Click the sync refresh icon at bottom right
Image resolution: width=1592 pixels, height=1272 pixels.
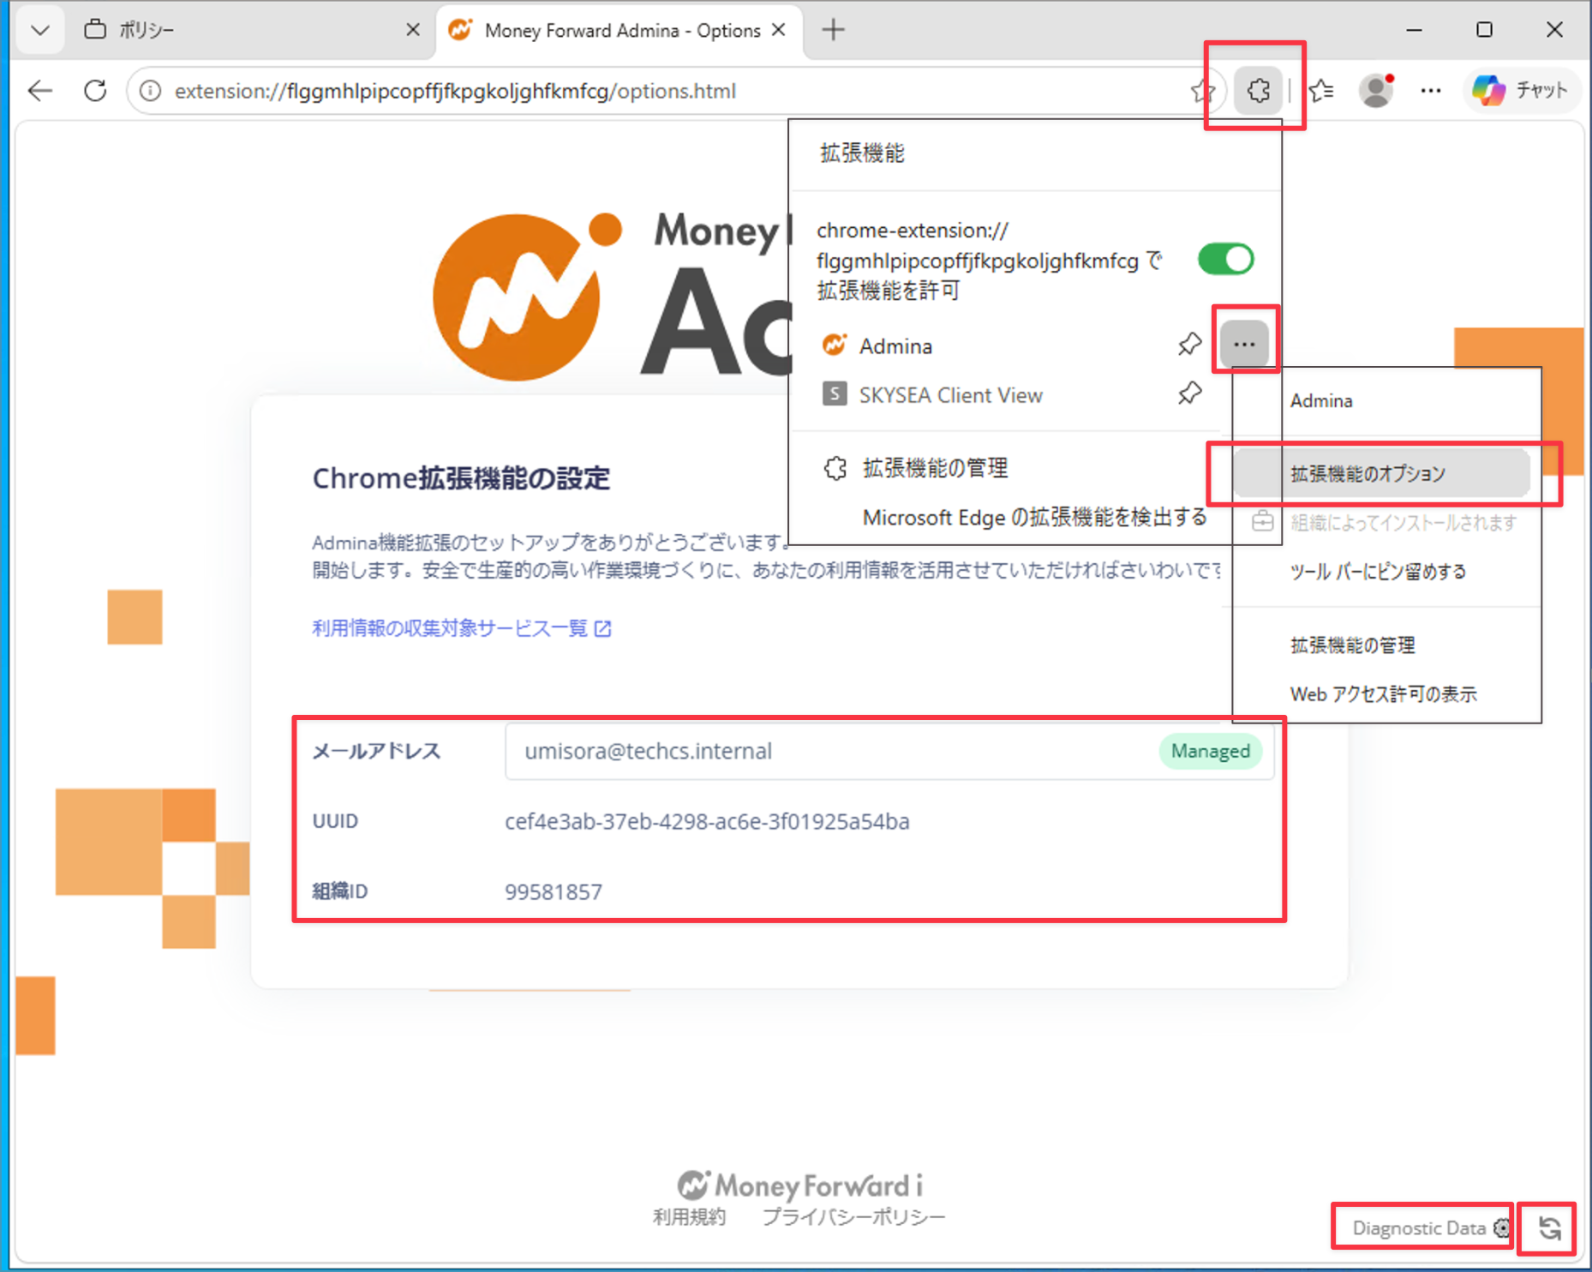[1549, 1227]
